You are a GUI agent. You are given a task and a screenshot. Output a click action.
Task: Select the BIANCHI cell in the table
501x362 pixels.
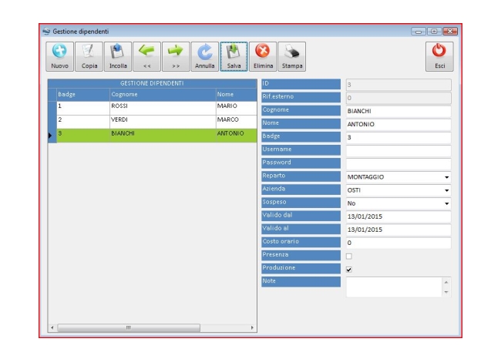(x=163, y=136)
